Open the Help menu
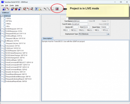Screen dimensions: 130x104 point(17,5)
